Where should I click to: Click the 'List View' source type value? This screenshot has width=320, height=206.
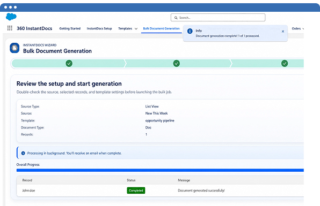(152, 106)
